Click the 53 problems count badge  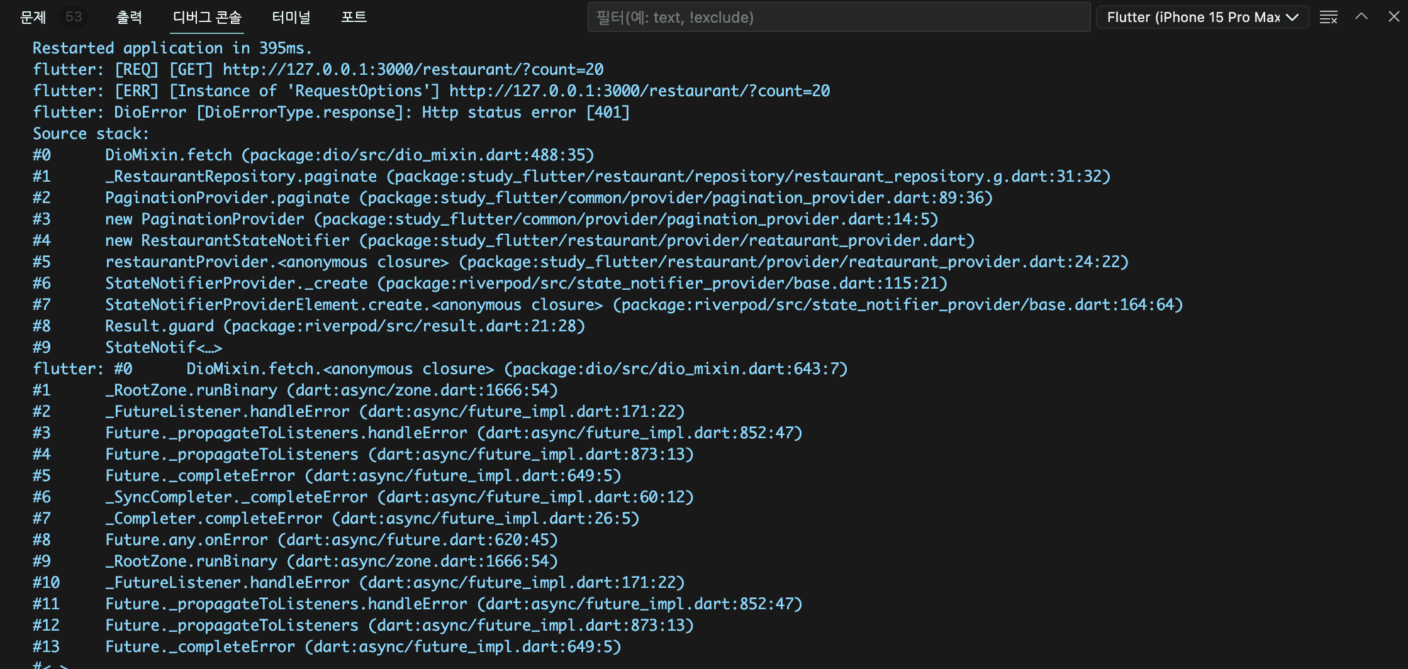coord(74,17)
